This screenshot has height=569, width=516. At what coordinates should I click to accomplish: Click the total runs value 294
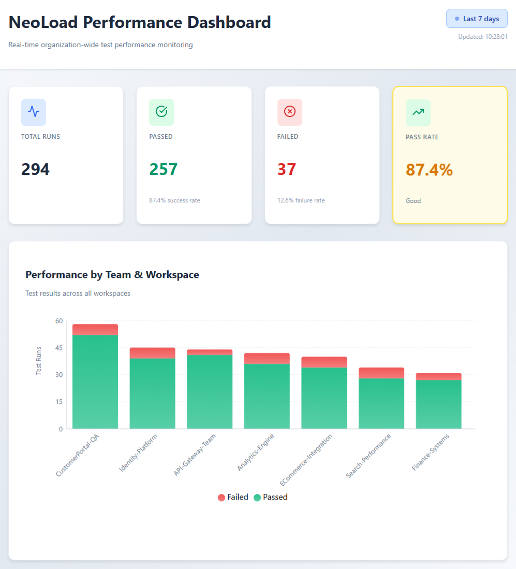tap(35, 169)
